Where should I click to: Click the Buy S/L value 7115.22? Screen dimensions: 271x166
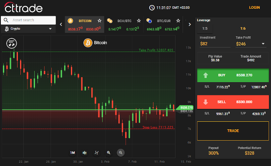pyautogui.click(x=223, y=87)
